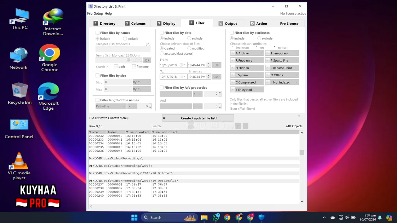Click the [?*] wildcard help link
Viewport: 397px width, 223px height.
(148, 44)
